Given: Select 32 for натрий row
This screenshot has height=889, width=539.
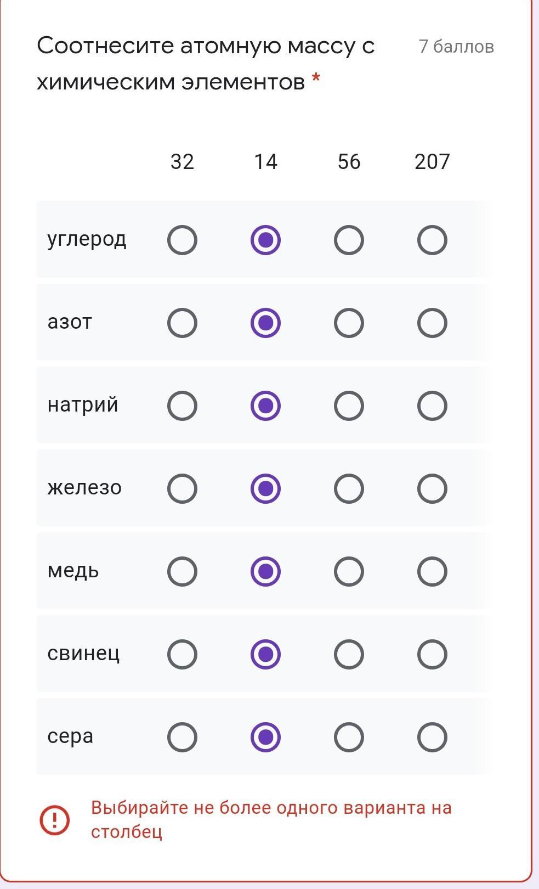Looking at the screenshot, I should point(182,406).
